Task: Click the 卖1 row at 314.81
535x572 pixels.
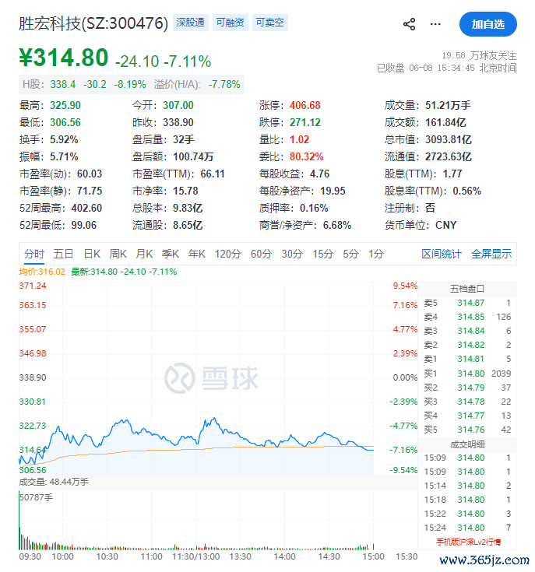Action: (x=467, y=359)
